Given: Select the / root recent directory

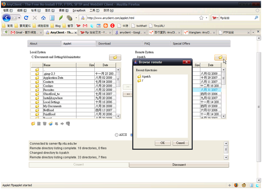Looking at the screenshot, I should (x=140, y=81).
